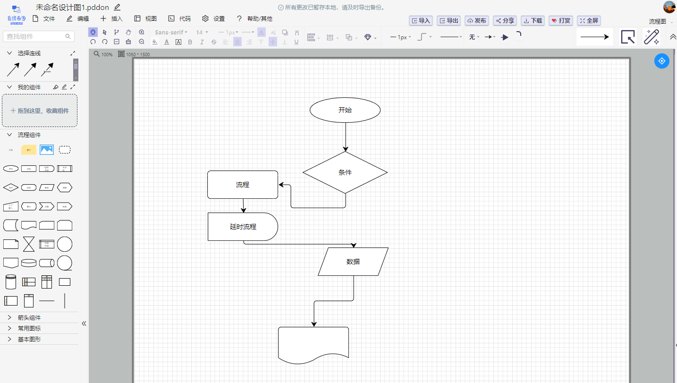
Task: Open the 文件 menu
Action: click(x=43, y=19)
